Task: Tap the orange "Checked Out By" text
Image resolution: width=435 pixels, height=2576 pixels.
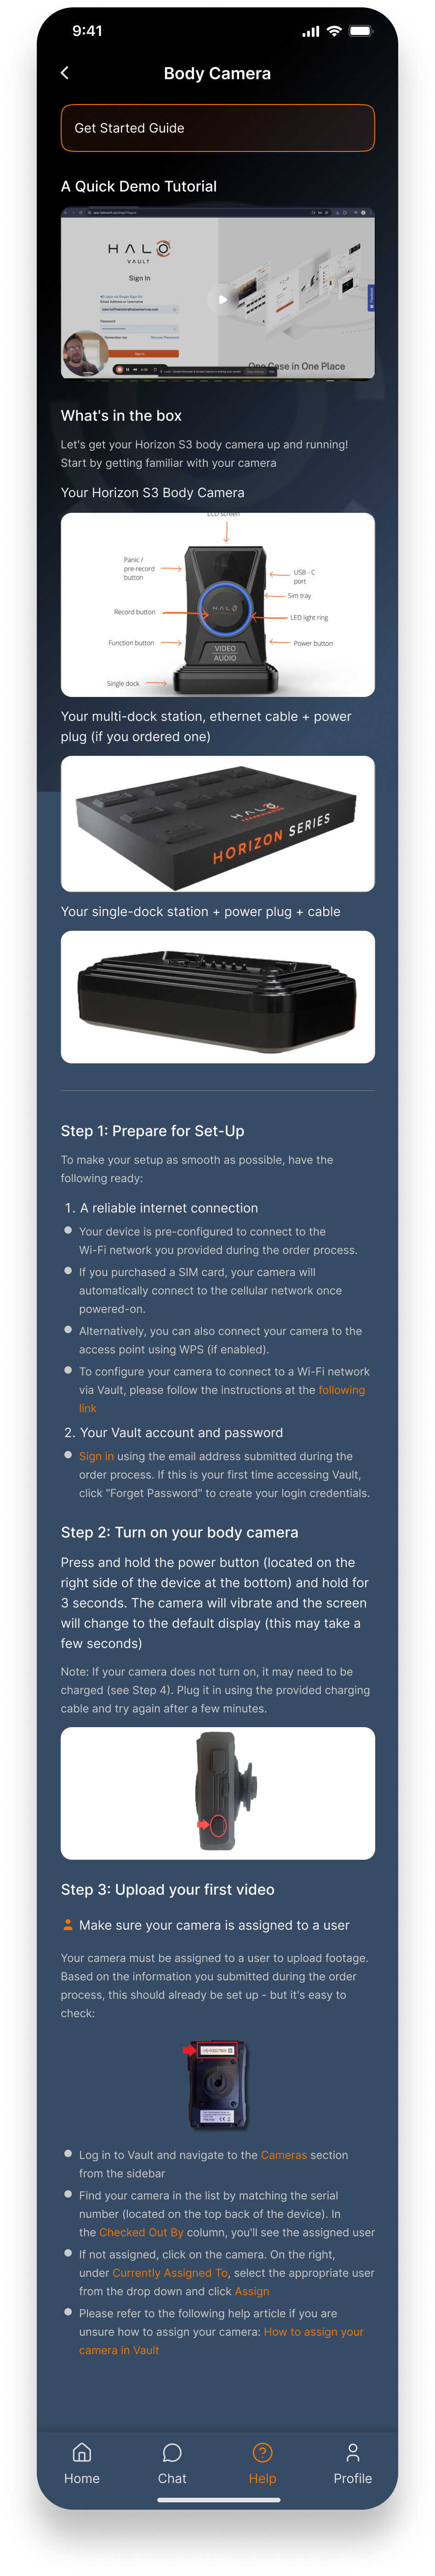Action: (141, 2232)
